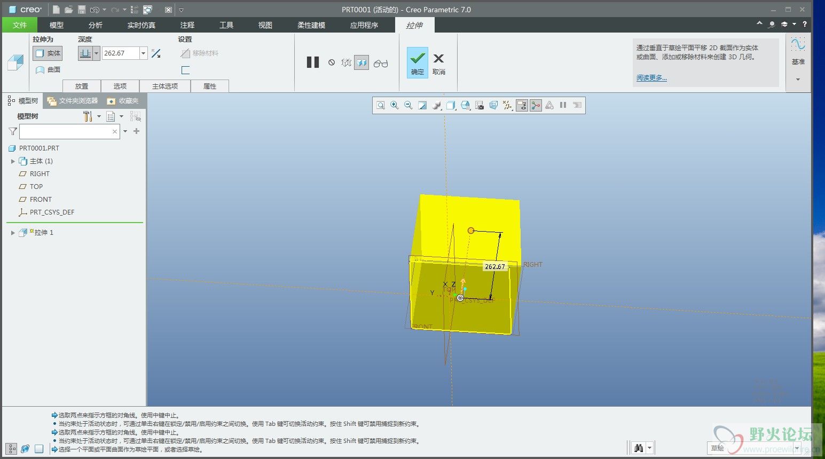Image resolution: width=825 pixels, height=459 pixels.
Task: Expand the 主体 (1) tree node
Action: (13, 161)
